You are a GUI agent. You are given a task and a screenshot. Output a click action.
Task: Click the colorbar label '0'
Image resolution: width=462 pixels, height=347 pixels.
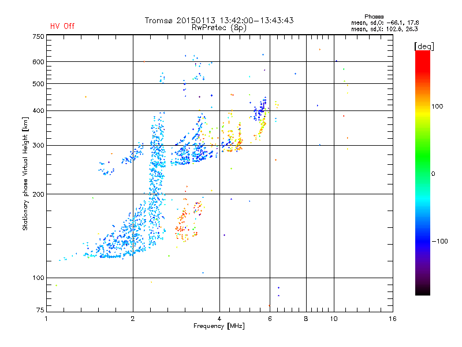click(433, 174)
